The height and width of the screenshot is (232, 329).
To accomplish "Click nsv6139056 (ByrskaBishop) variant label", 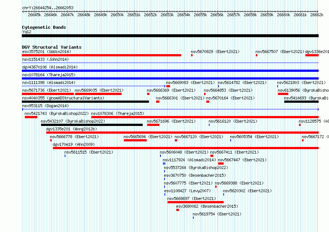I will [x=303, y=90].
